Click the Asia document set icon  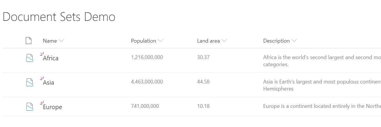(28, 82)
